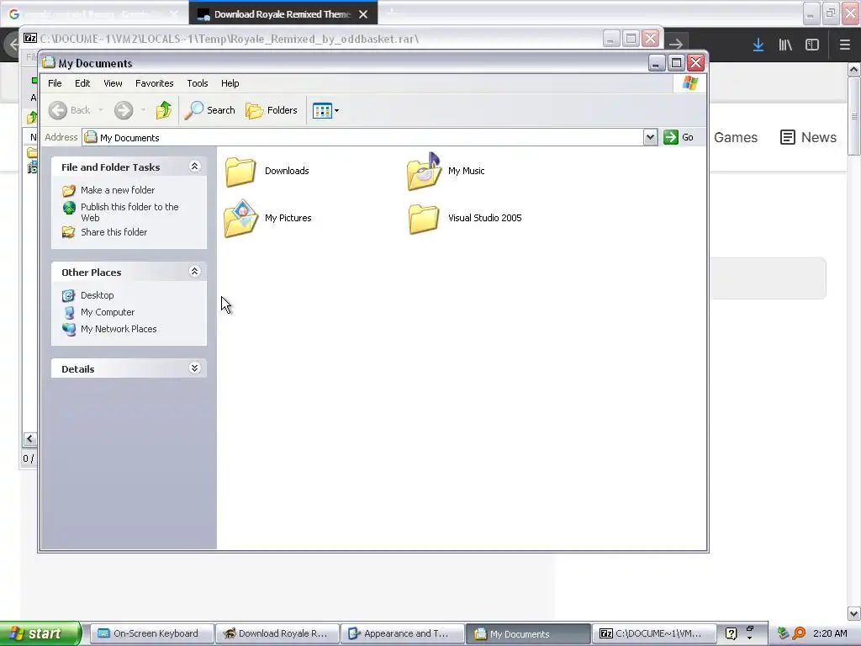Click the Start button
The height and width of the screenshot is (646, 861).
click(x=40, y=634)
